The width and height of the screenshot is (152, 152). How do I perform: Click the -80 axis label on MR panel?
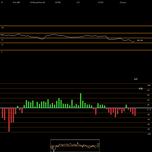148,129
